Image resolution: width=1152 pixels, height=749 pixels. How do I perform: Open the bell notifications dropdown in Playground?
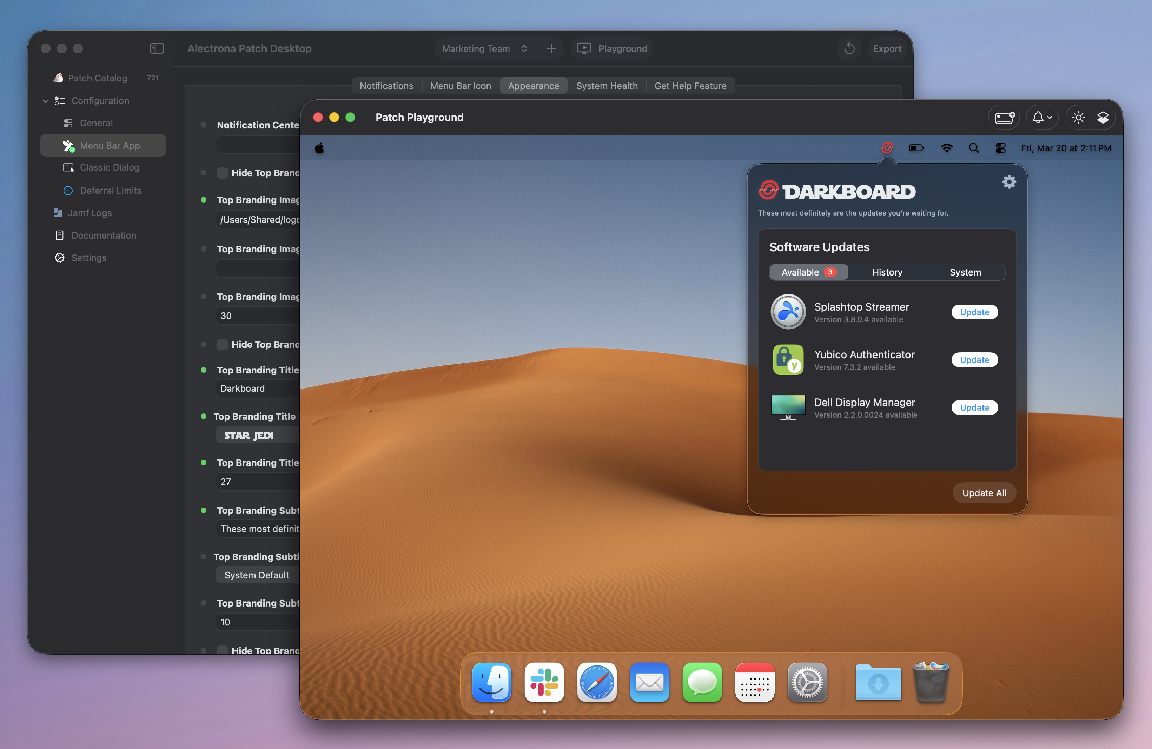1042,118
